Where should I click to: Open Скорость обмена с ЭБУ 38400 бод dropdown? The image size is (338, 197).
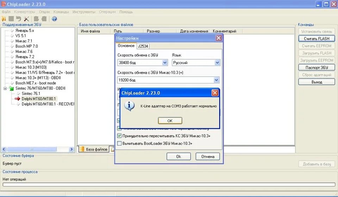pyautogui.click(x=165, y=63)
